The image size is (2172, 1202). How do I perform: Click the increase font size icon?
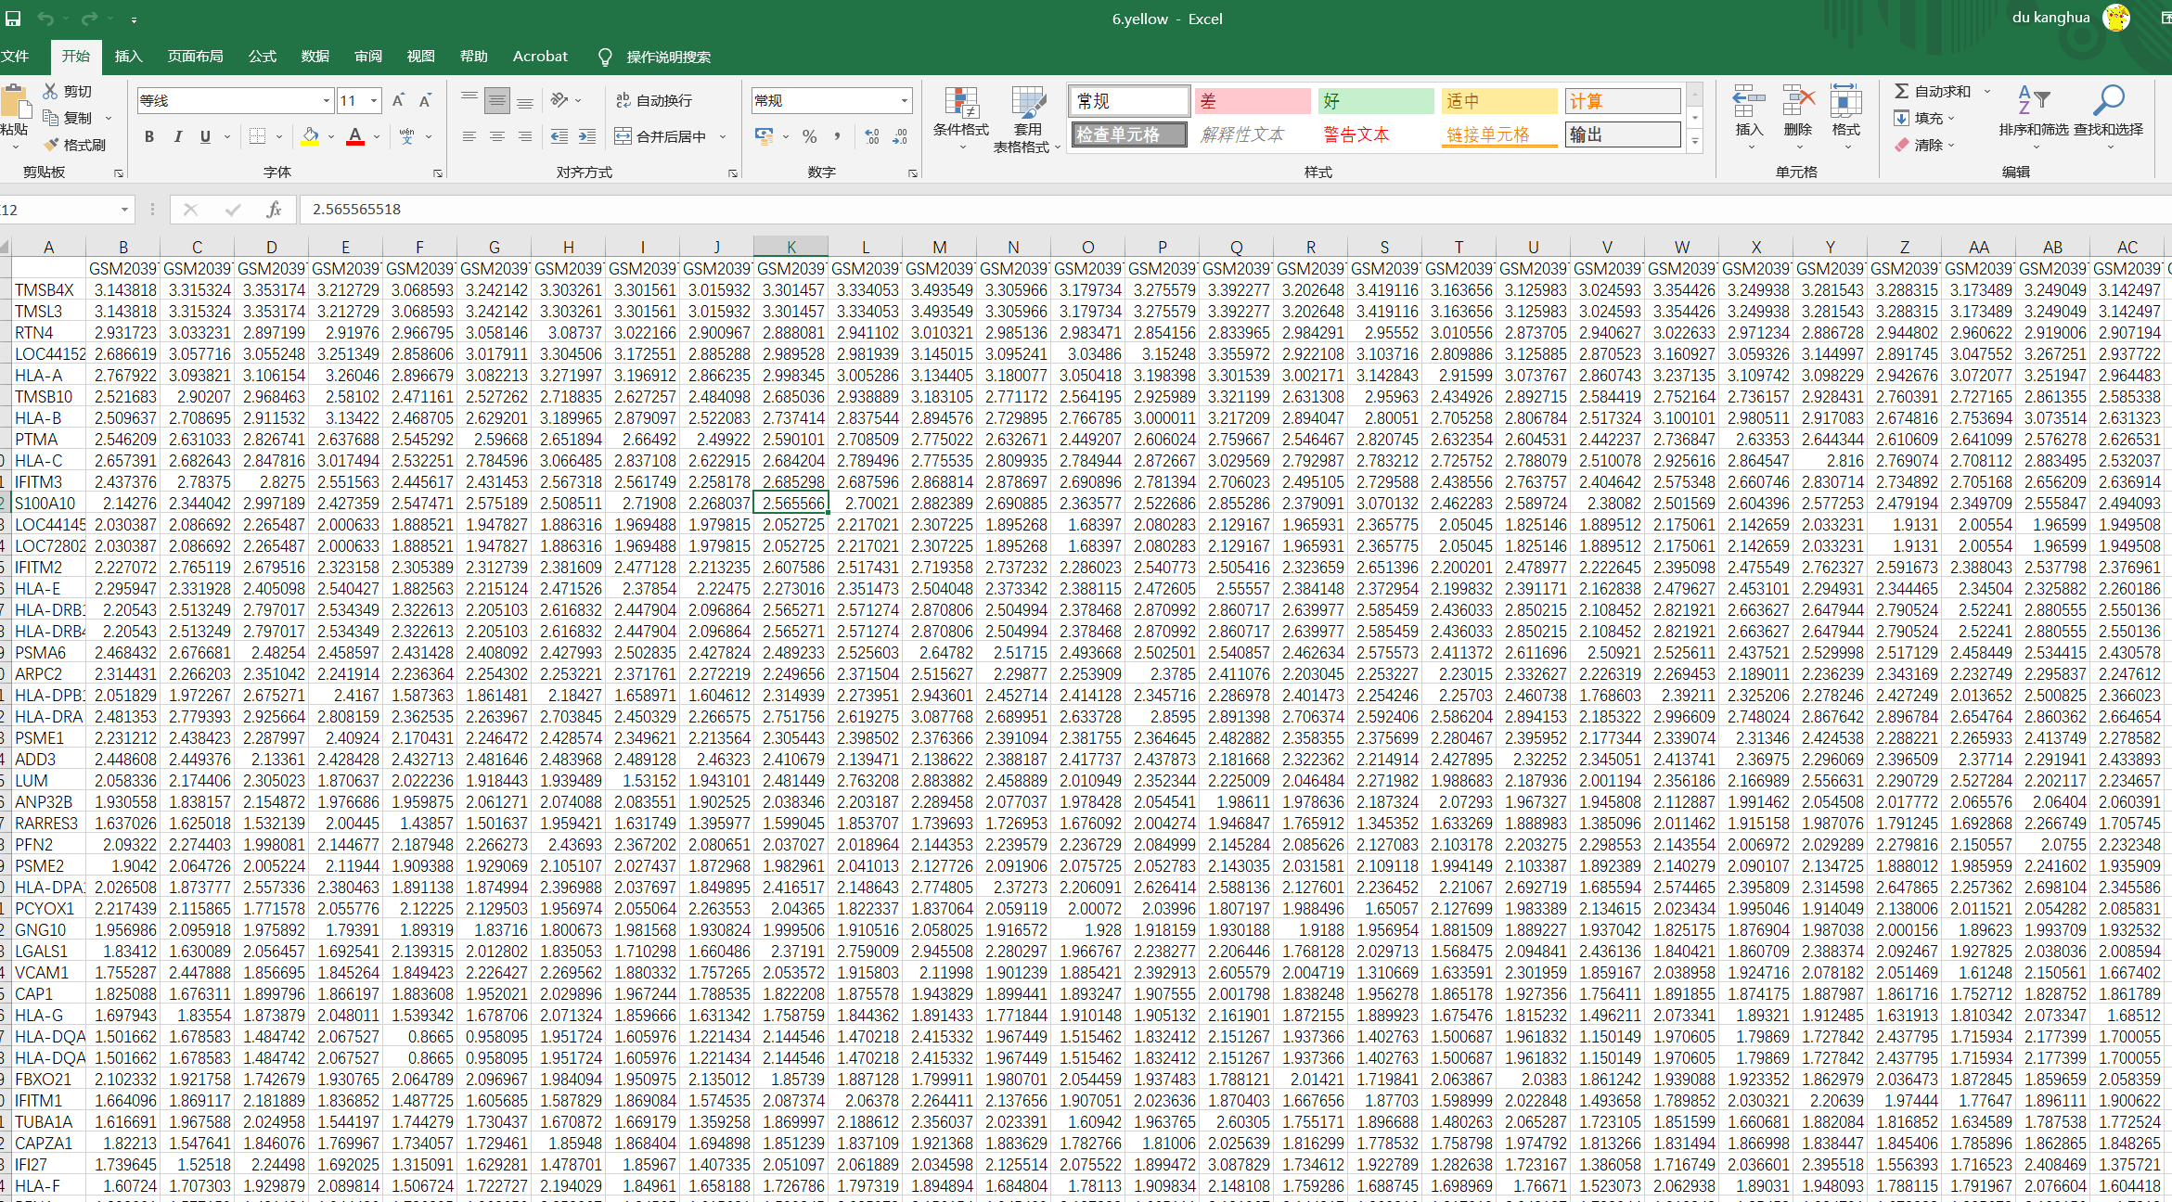(x=398, y=100)
